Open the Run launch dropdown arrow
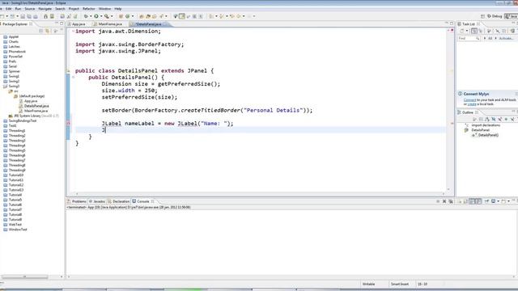Screen dimensions: 518x291 101,16
